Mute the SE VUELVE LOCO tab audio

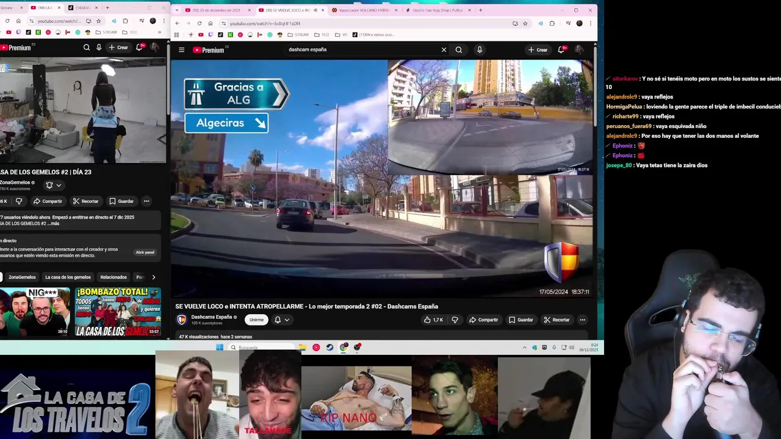pos(315,10)
